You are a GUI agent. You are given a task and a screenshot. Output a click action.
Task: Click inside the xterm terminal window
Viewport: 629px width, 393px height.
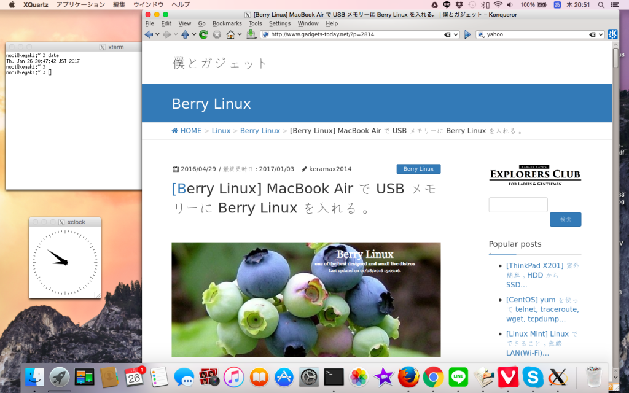[x=74, y=120]
